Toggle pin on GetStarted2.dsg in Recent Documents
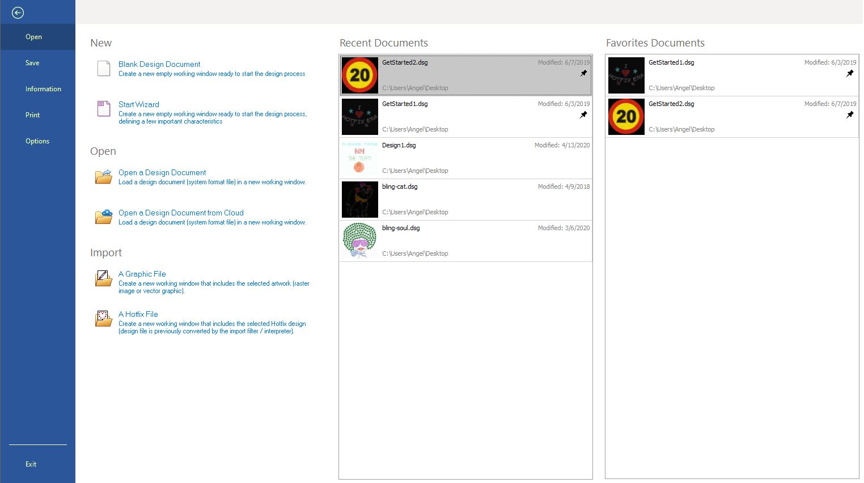The image size is (864, 483). (583, 74)
